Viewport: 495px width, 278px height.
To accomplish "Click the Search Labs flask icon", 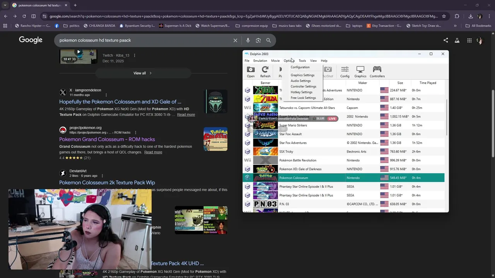I will tap(457, 40).
